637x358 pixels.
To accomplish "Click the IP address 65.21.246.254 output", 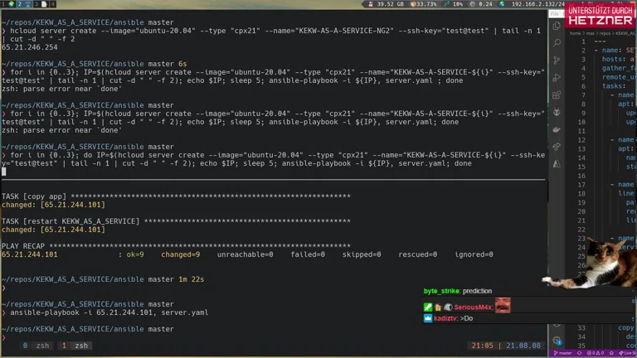I will (30, 47).
